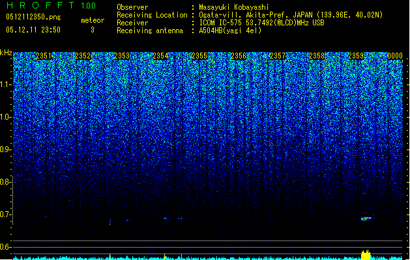Click the 2357 time marker

tap(278, 56)
